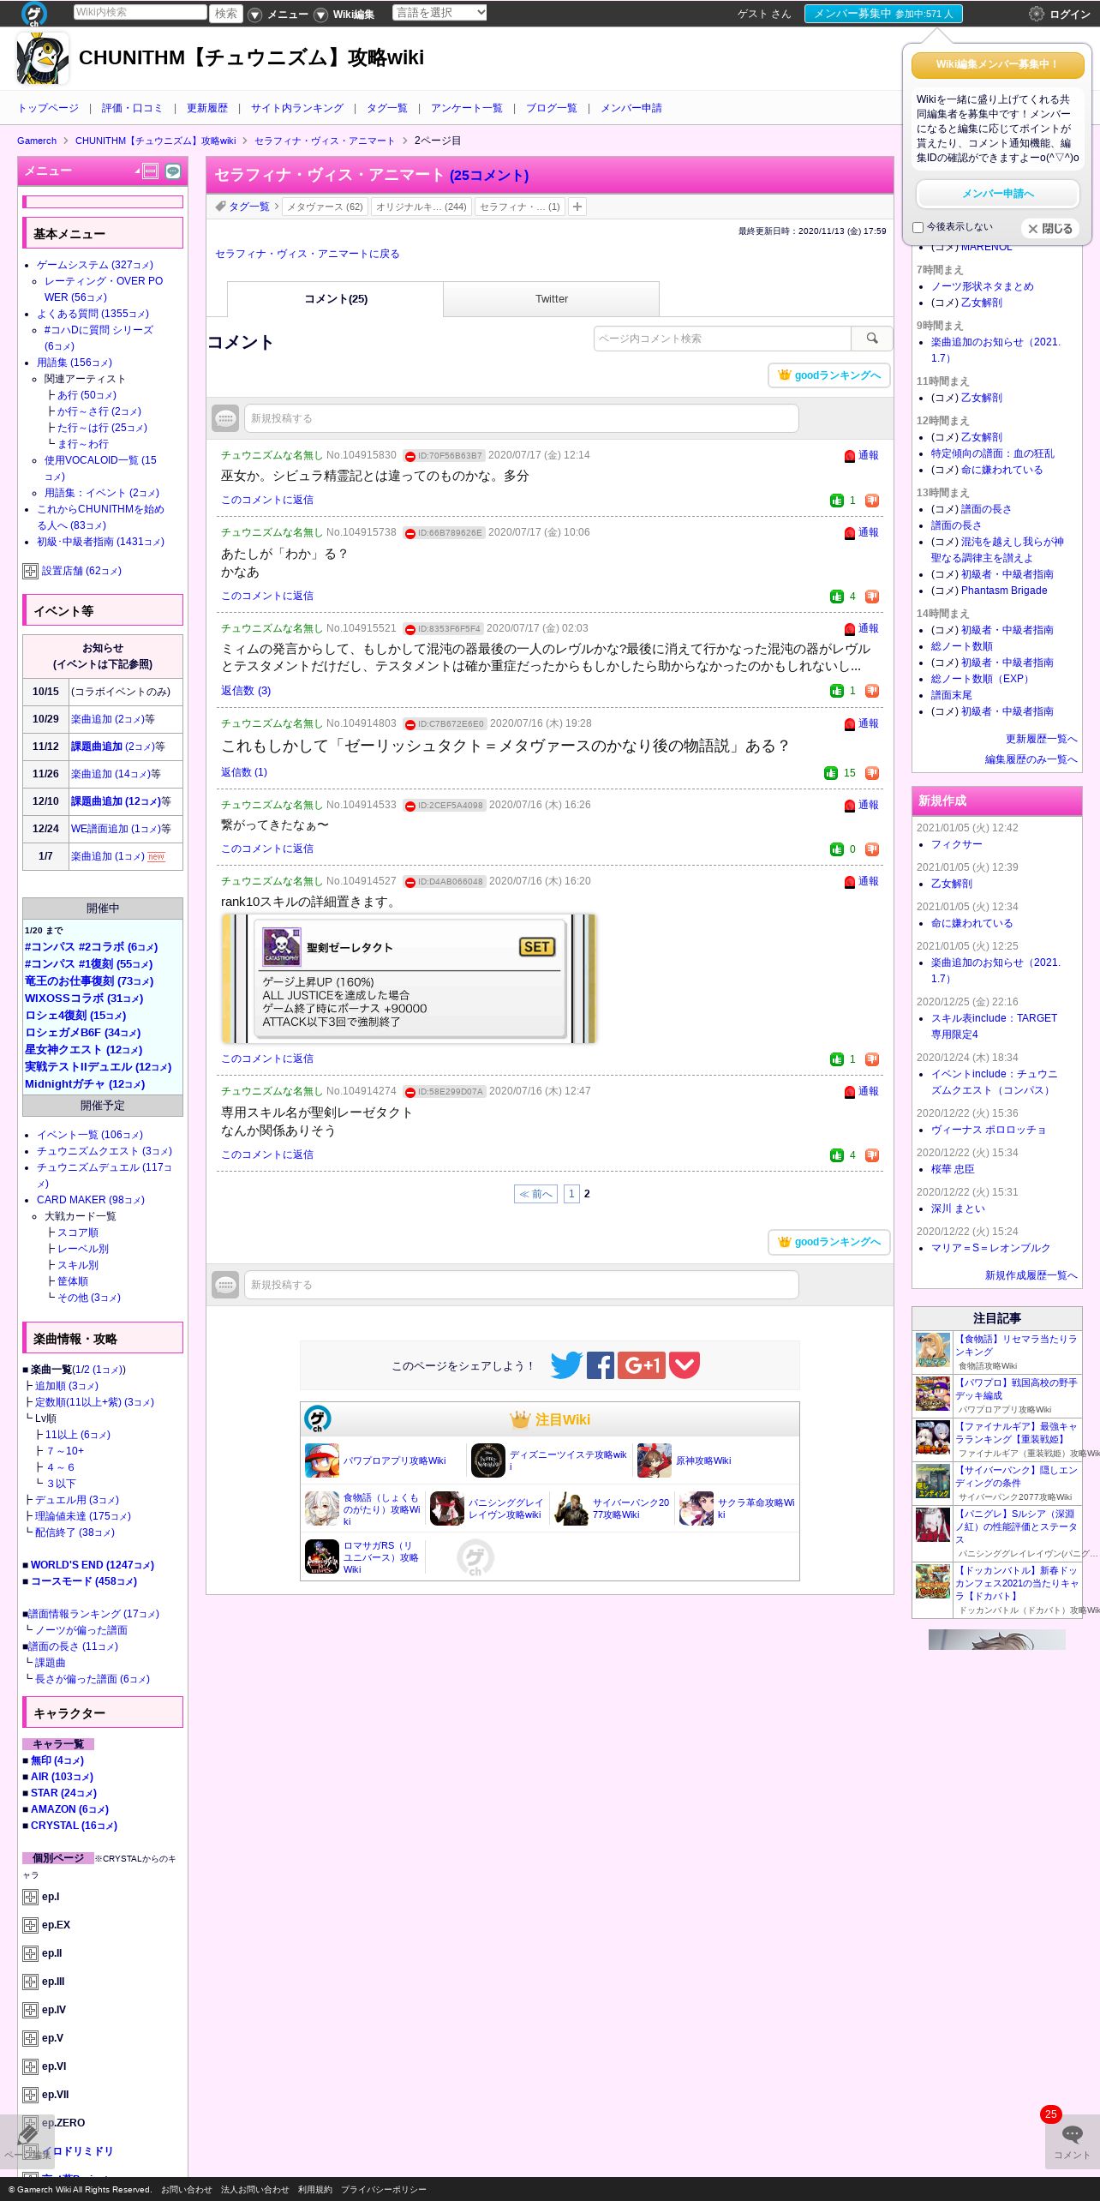Open the メタヴァース (62) tag

tap(325, 207)
